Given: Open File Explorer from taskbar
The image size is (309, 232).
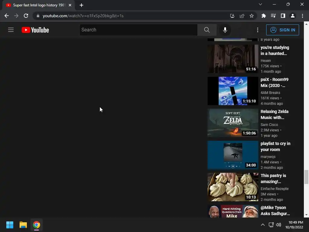Looking at the screenshot, I should point(23,225).
